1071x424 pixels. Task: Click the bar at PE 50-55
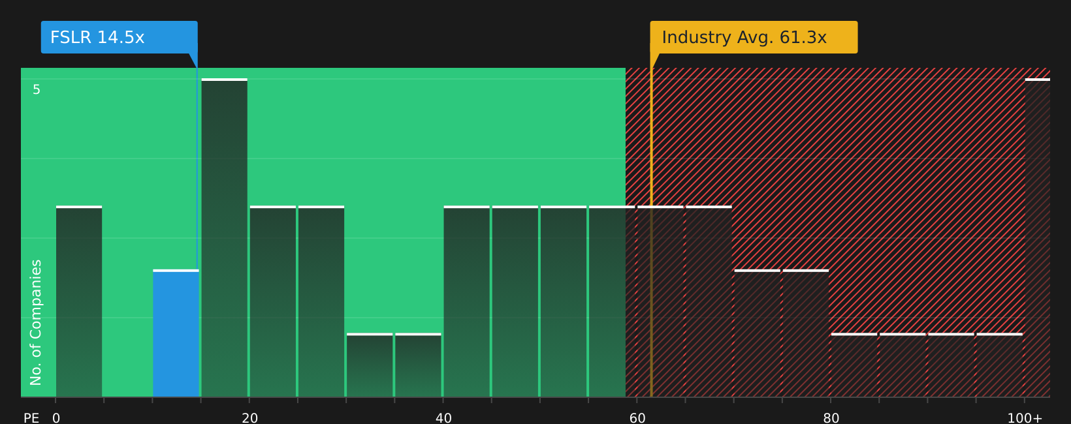click(564, 301)
